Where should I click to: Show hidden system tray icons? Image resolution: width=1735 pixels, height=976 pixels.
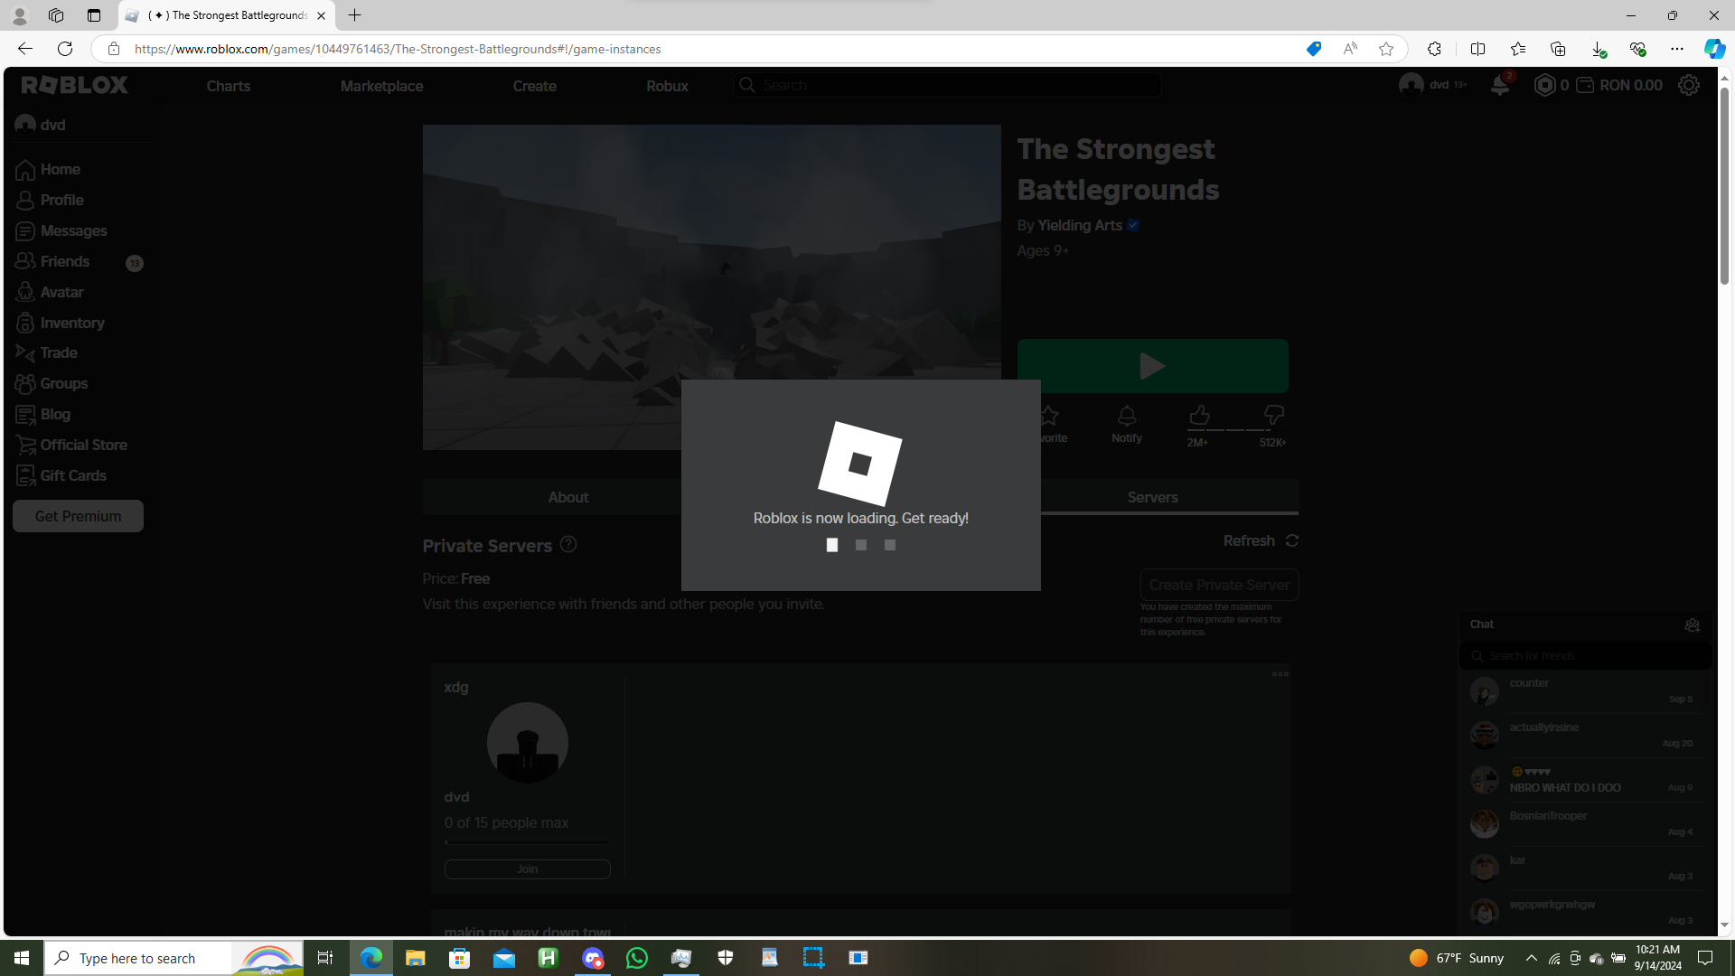point(1531,958)
